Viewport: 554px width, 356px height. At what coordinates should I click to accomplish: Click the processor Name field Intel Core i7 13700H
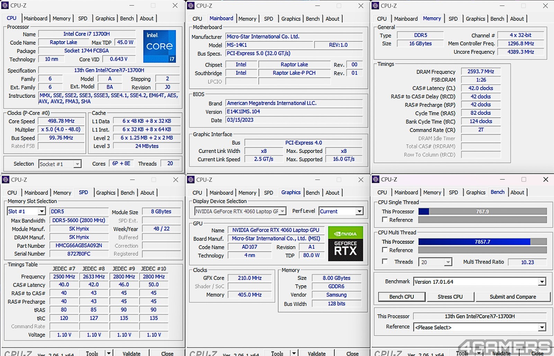click(x=87, y=34)
